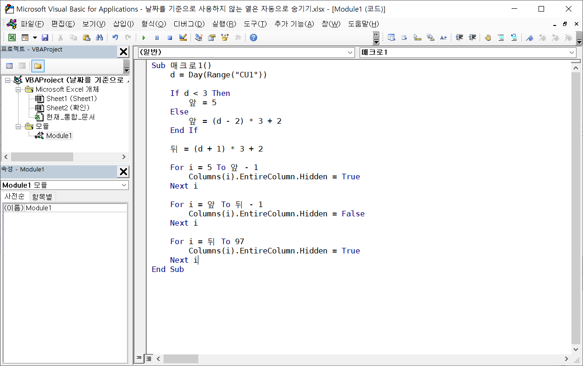Open the Properties Window toolbar icon
This screenshot has width=583, height=366.
pyautogui.click(x=212, y=38)
